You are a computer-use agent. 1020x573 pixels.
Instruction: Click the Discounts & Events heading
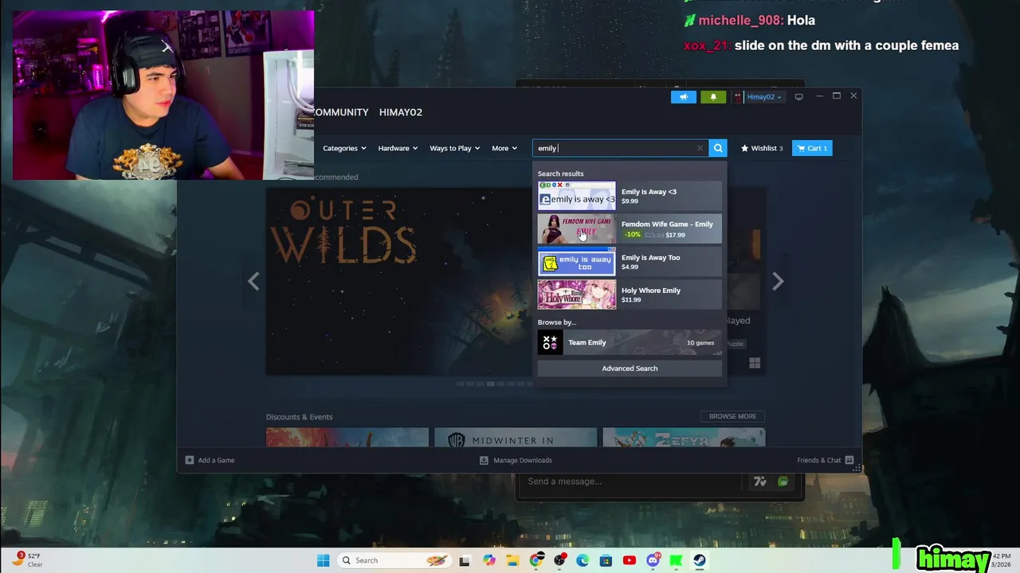pyautogui.click(x=299, y=417)
